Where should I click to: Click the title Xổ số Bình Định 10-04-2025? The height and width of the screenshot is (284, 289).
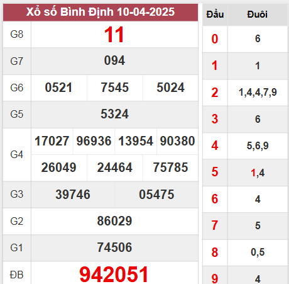point(101,12)
